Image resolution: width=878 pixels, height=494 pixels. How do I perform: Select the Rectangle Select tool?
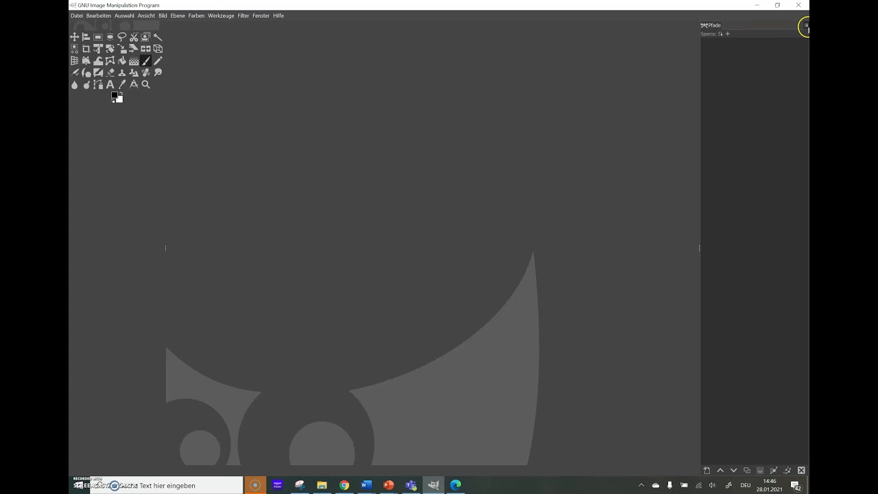(x=98, y=37)
